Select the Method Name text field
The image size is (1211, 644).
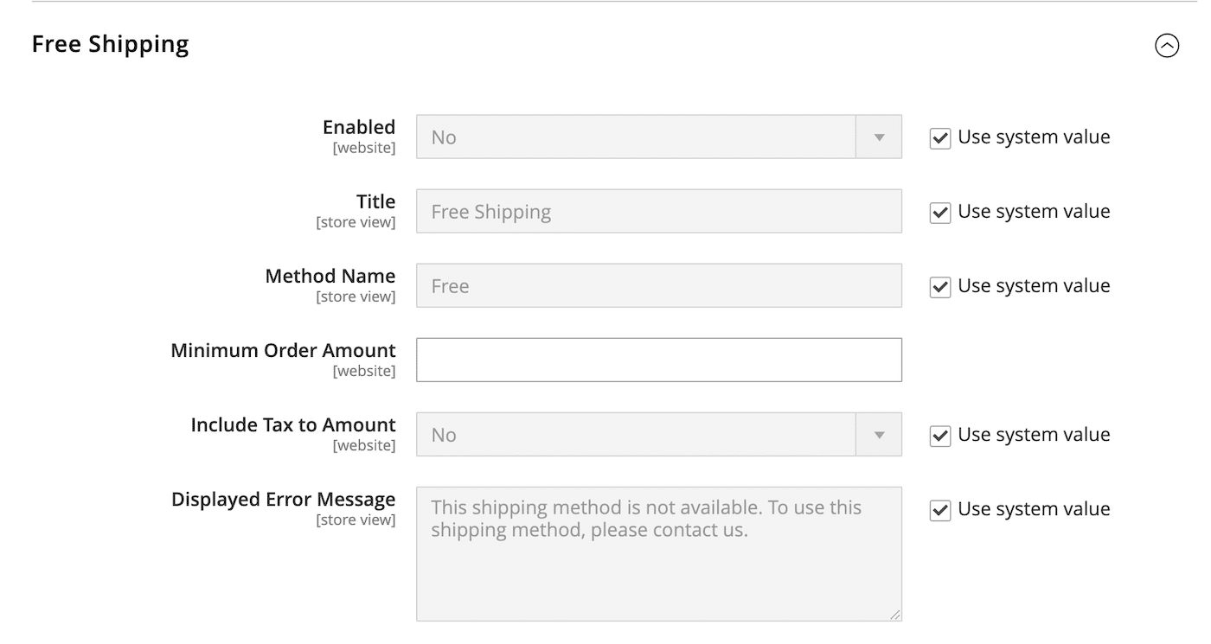pos(657,285)
